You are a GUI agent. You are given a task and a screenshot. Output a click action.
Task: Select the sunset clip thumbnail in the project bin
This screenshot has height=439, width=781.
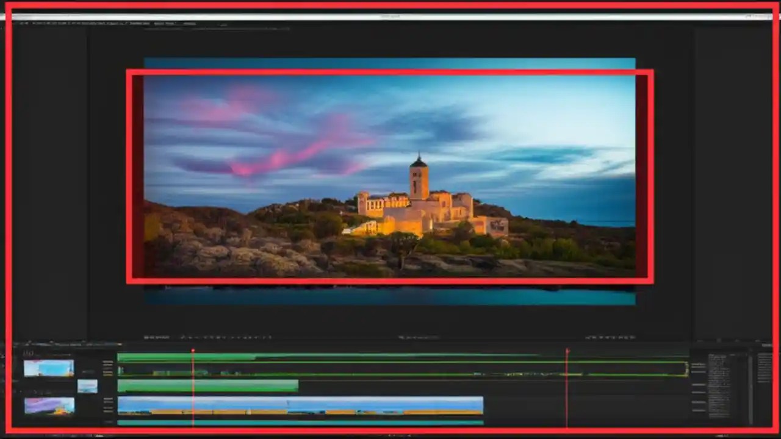click(x=49, y=405)
